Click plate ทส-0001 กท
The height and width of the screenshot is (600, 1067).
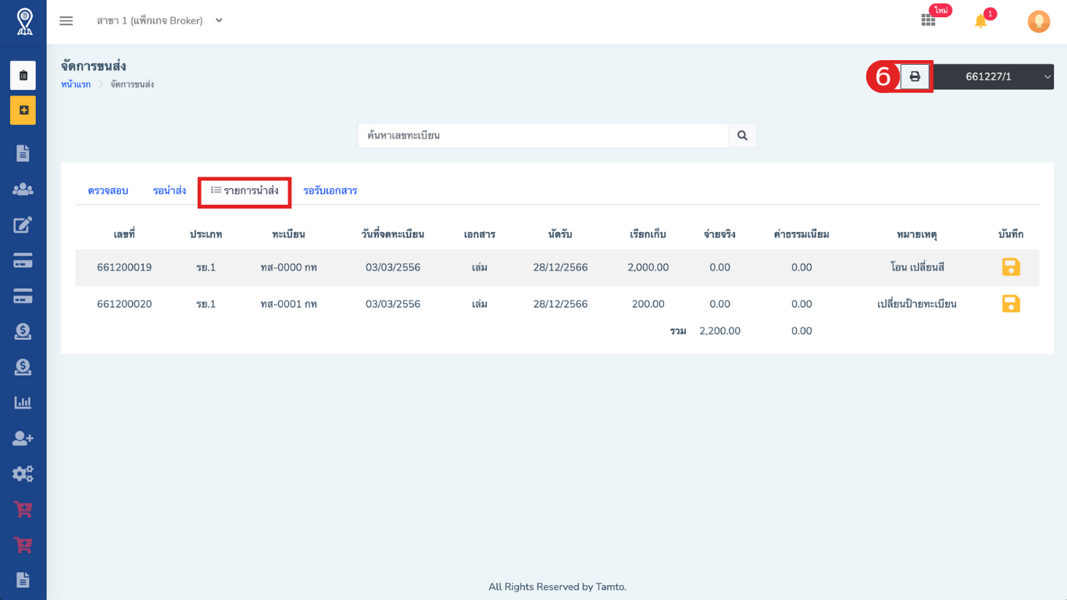point(288,304)
